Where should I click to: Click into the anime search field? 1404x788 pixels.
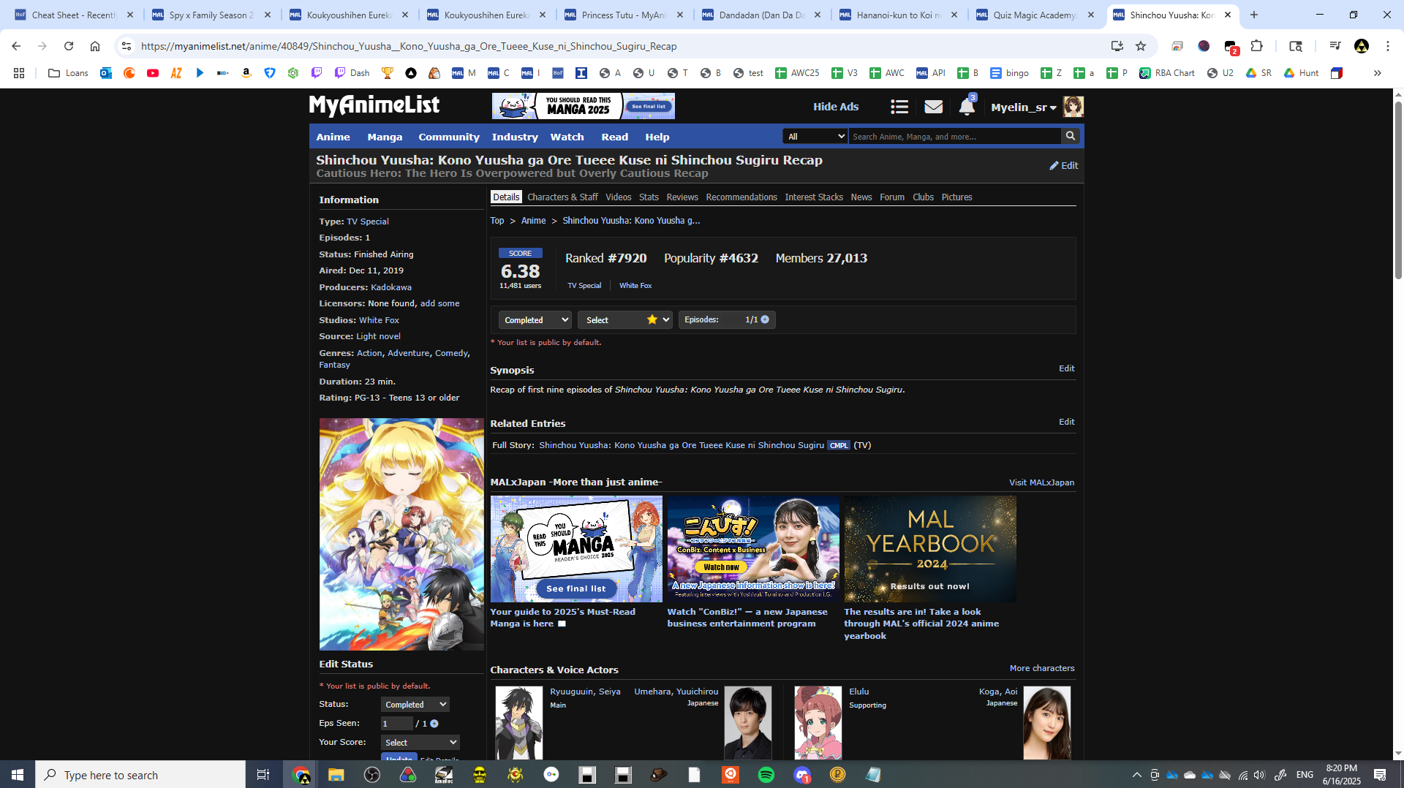954,137
